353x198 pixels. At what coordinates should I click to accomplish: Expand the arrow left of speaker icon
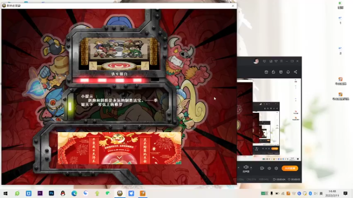tap(239, 168)
